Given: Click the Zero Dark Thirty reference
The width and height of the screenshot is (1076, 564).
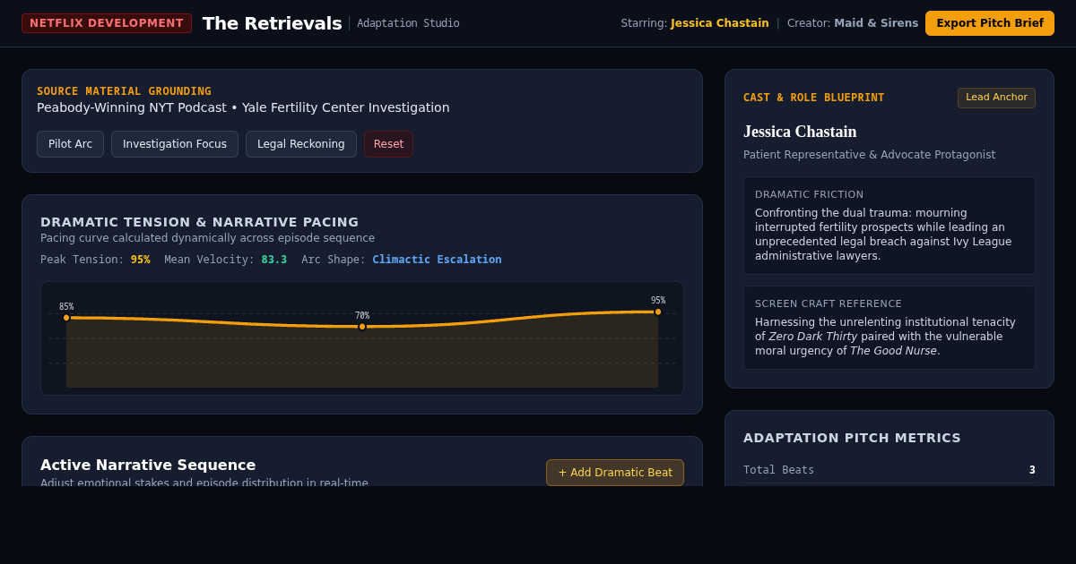Looking at the screenshot, I should tap(813, 337).
